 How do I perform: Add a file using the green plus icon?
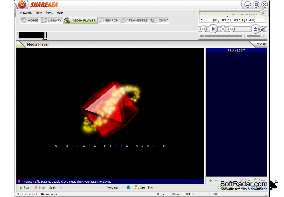point(210,180)
